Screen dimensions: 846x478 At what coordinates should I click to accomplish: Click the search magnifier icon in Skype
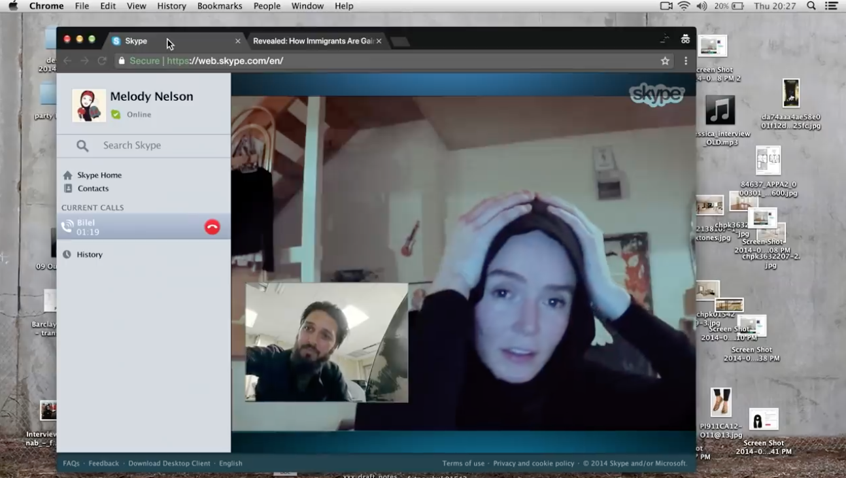[82, 145]
